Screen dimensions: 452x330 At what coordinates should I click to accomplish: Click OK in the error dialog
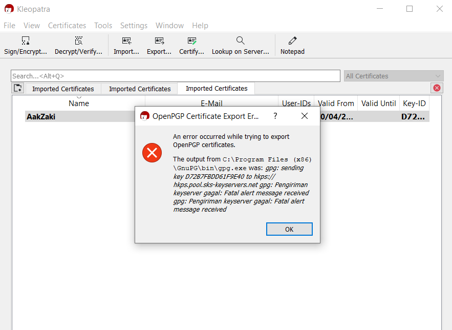click(289, 229)
